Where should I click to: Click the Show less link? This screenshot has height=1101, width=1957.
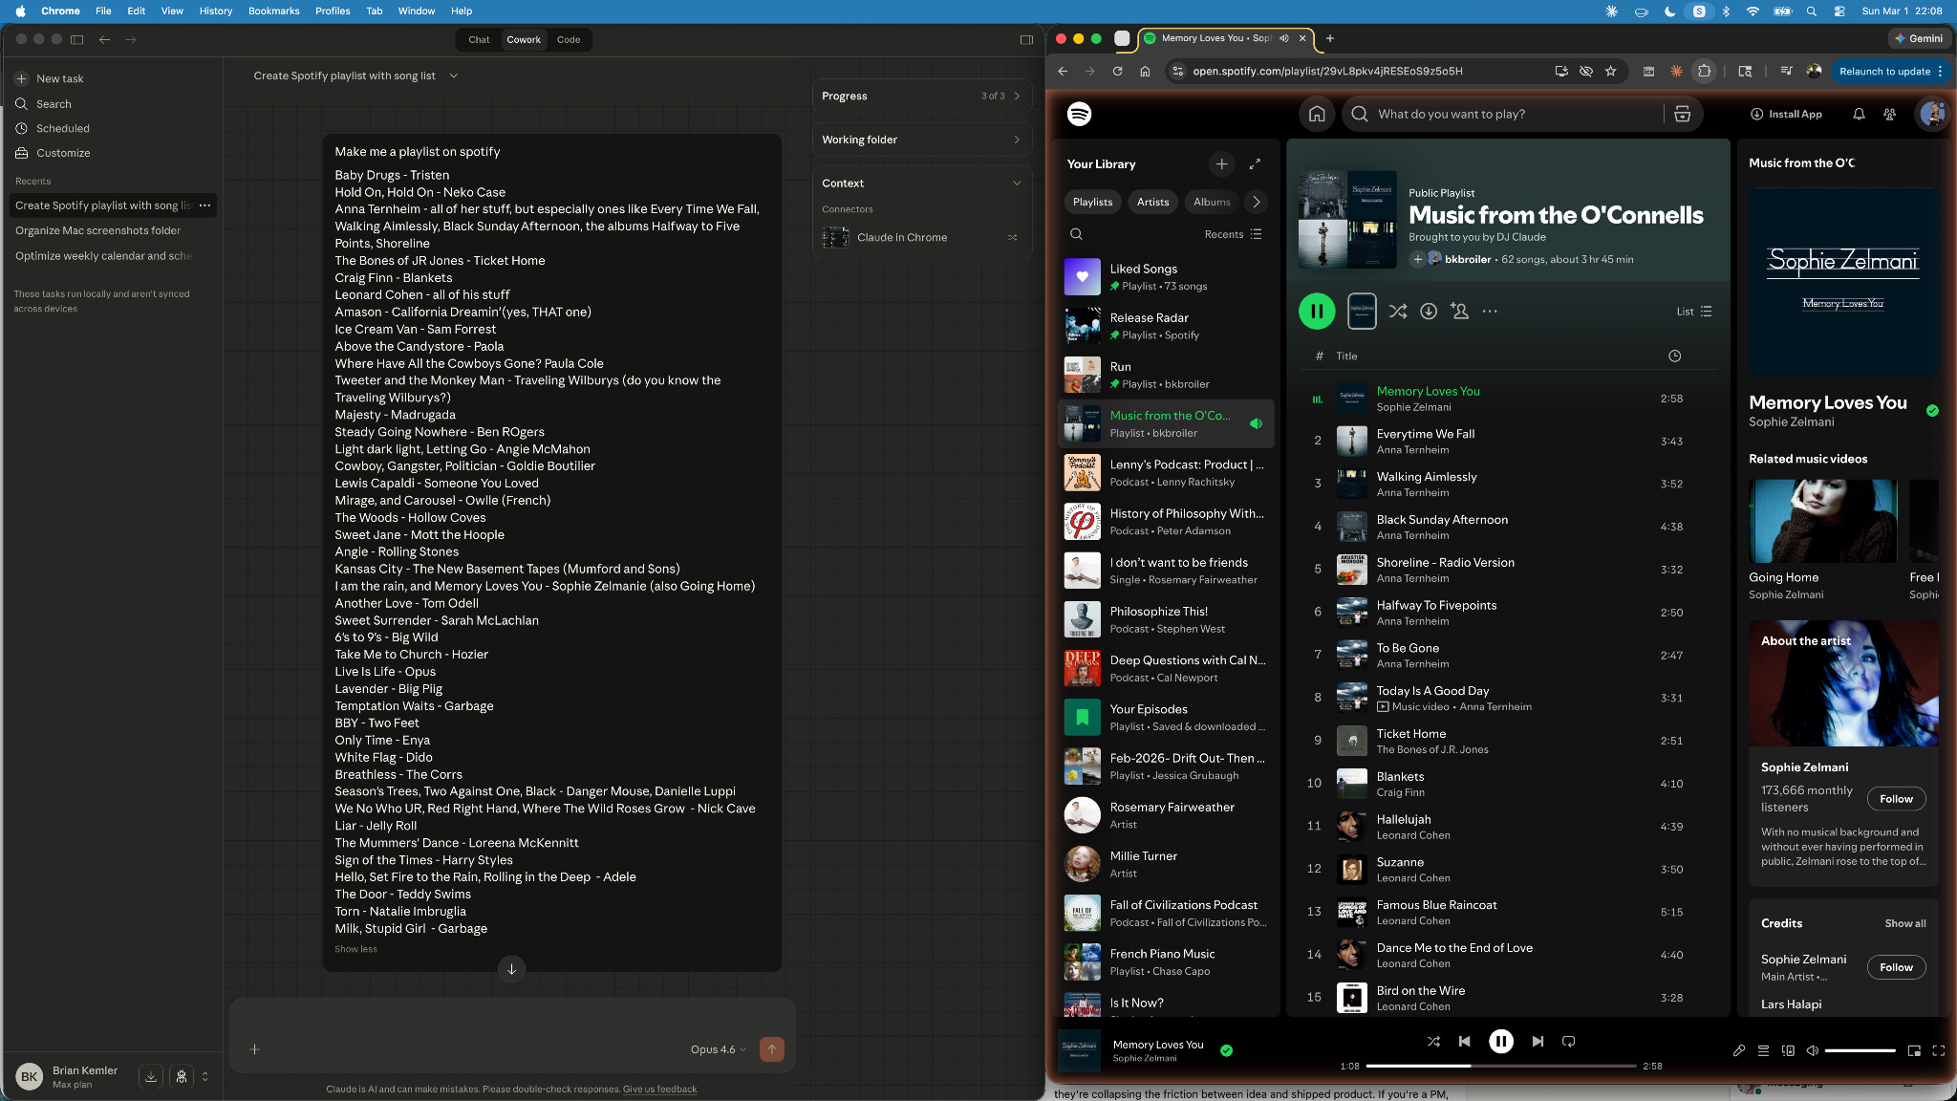pos(355,949)
